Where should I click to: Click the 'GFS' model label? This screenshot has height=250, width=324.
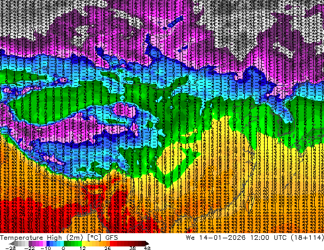coord(111,238)
